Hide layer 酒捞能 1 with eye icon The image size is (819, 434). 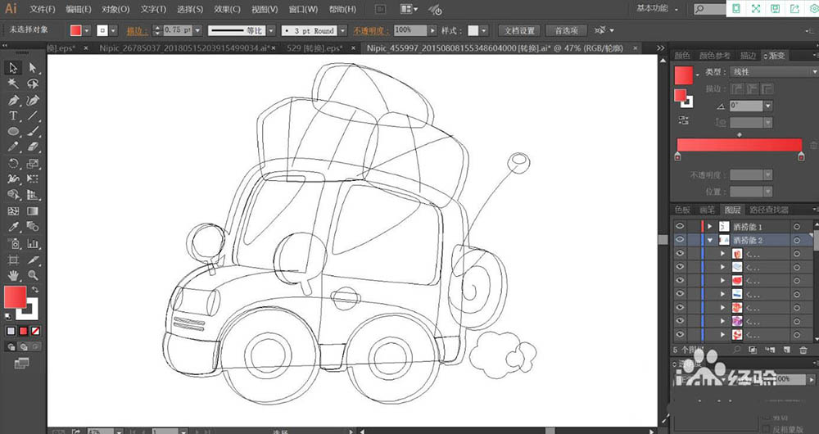click(x=680, y=226)
